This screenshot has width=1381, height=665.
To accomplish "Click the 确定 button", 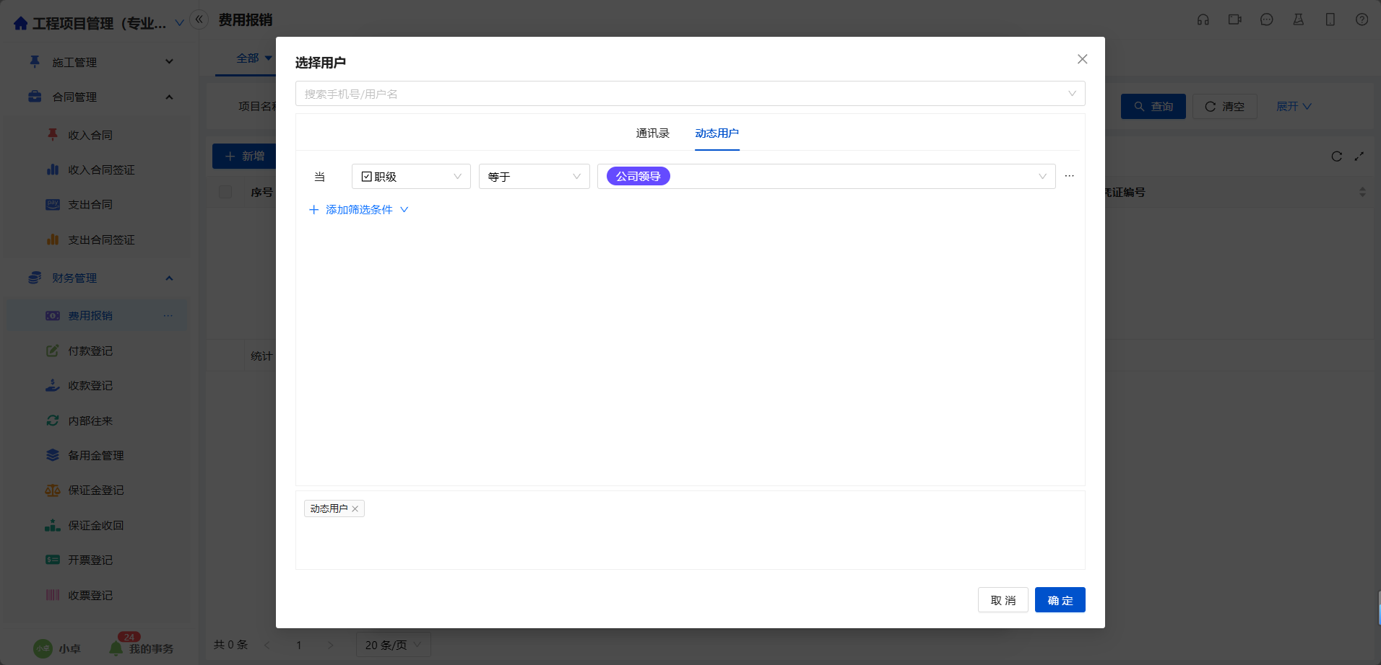I will point(1060,600).
